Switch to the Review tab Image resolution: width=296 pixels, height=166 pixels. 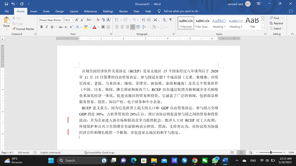[123, 11]
